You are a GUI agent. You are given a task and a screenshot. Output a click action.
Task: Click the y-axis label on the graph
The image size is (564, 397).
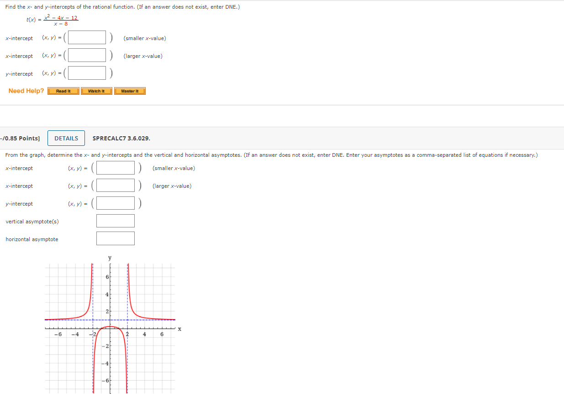pos(110,258)
